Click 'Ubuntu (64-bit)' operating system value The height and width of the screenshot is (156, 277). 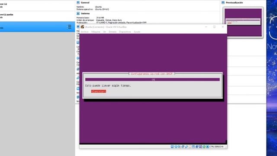[x=102, y=9]
